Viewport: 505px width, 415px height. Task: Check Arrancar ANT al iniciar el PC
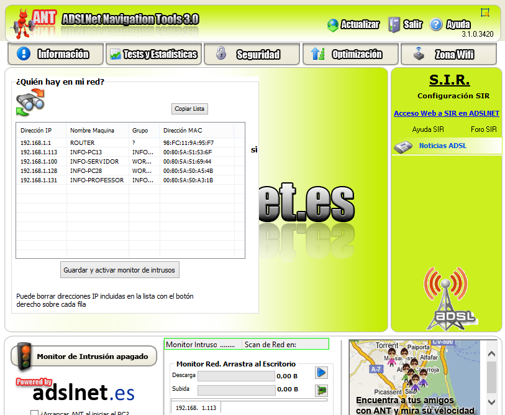[x=34, y=413]
